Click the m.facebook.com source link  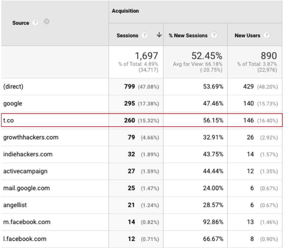coord(27,222)
